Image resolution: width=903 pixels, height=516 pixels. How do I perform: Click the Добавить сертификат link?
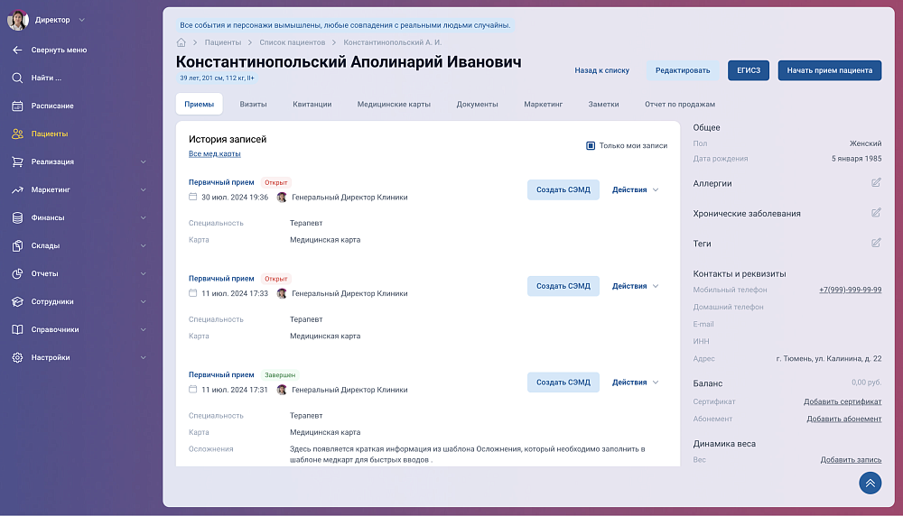click(x=842, y=401)
